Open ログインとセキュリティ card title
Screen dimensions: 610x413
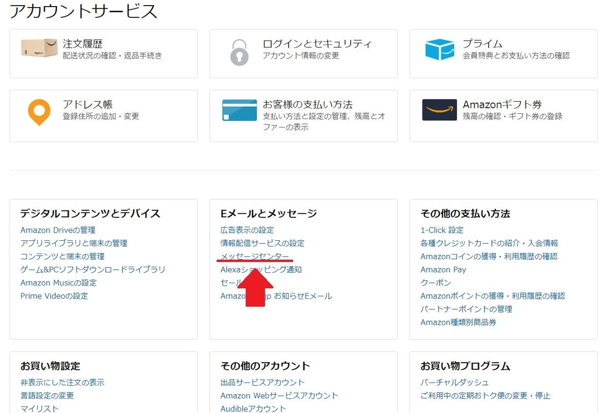(317, 44)
